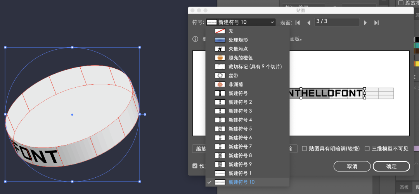Select 新建符号 10 in the dropdown list
This screenshot has width=419, height=194.
[242, 182]
